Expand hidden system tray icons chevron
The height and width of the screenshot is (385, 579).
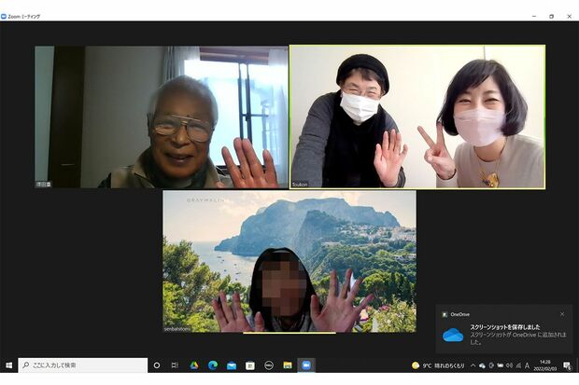(473, 365)
